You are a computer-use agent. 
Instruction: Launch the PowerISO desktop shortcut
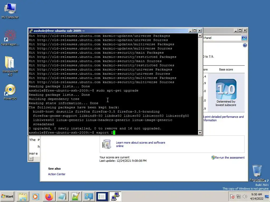(10, 92)
